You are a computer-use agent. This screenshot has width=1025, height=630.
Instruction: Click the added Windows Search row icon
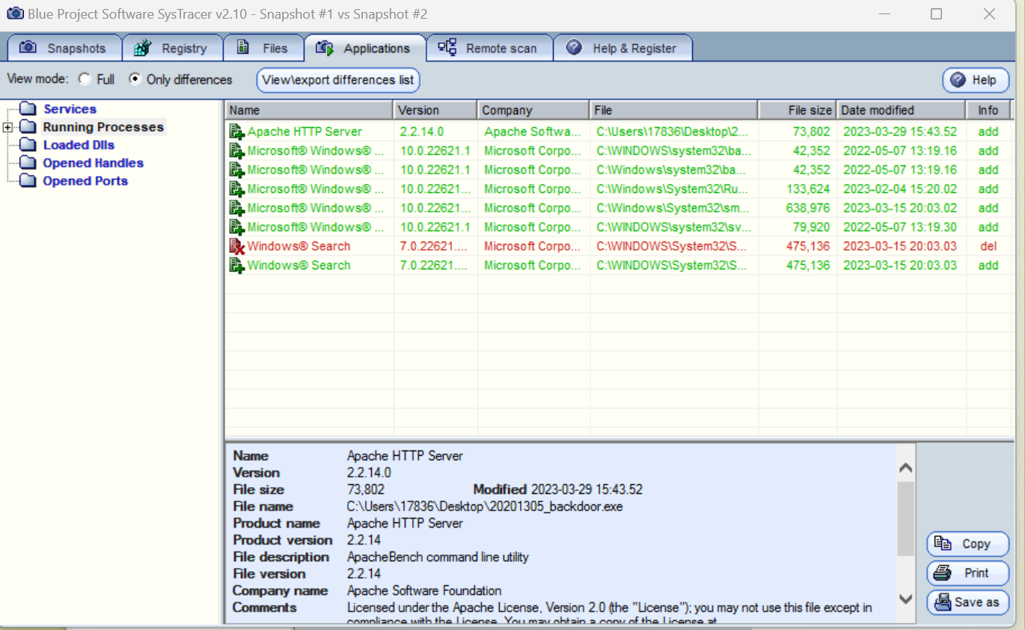tap(236, 266)
